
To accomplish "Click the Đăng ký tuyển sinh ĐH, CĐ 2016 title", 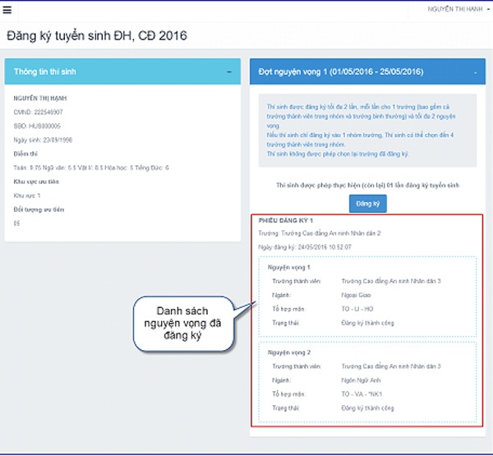I will (x=97, y=35).
